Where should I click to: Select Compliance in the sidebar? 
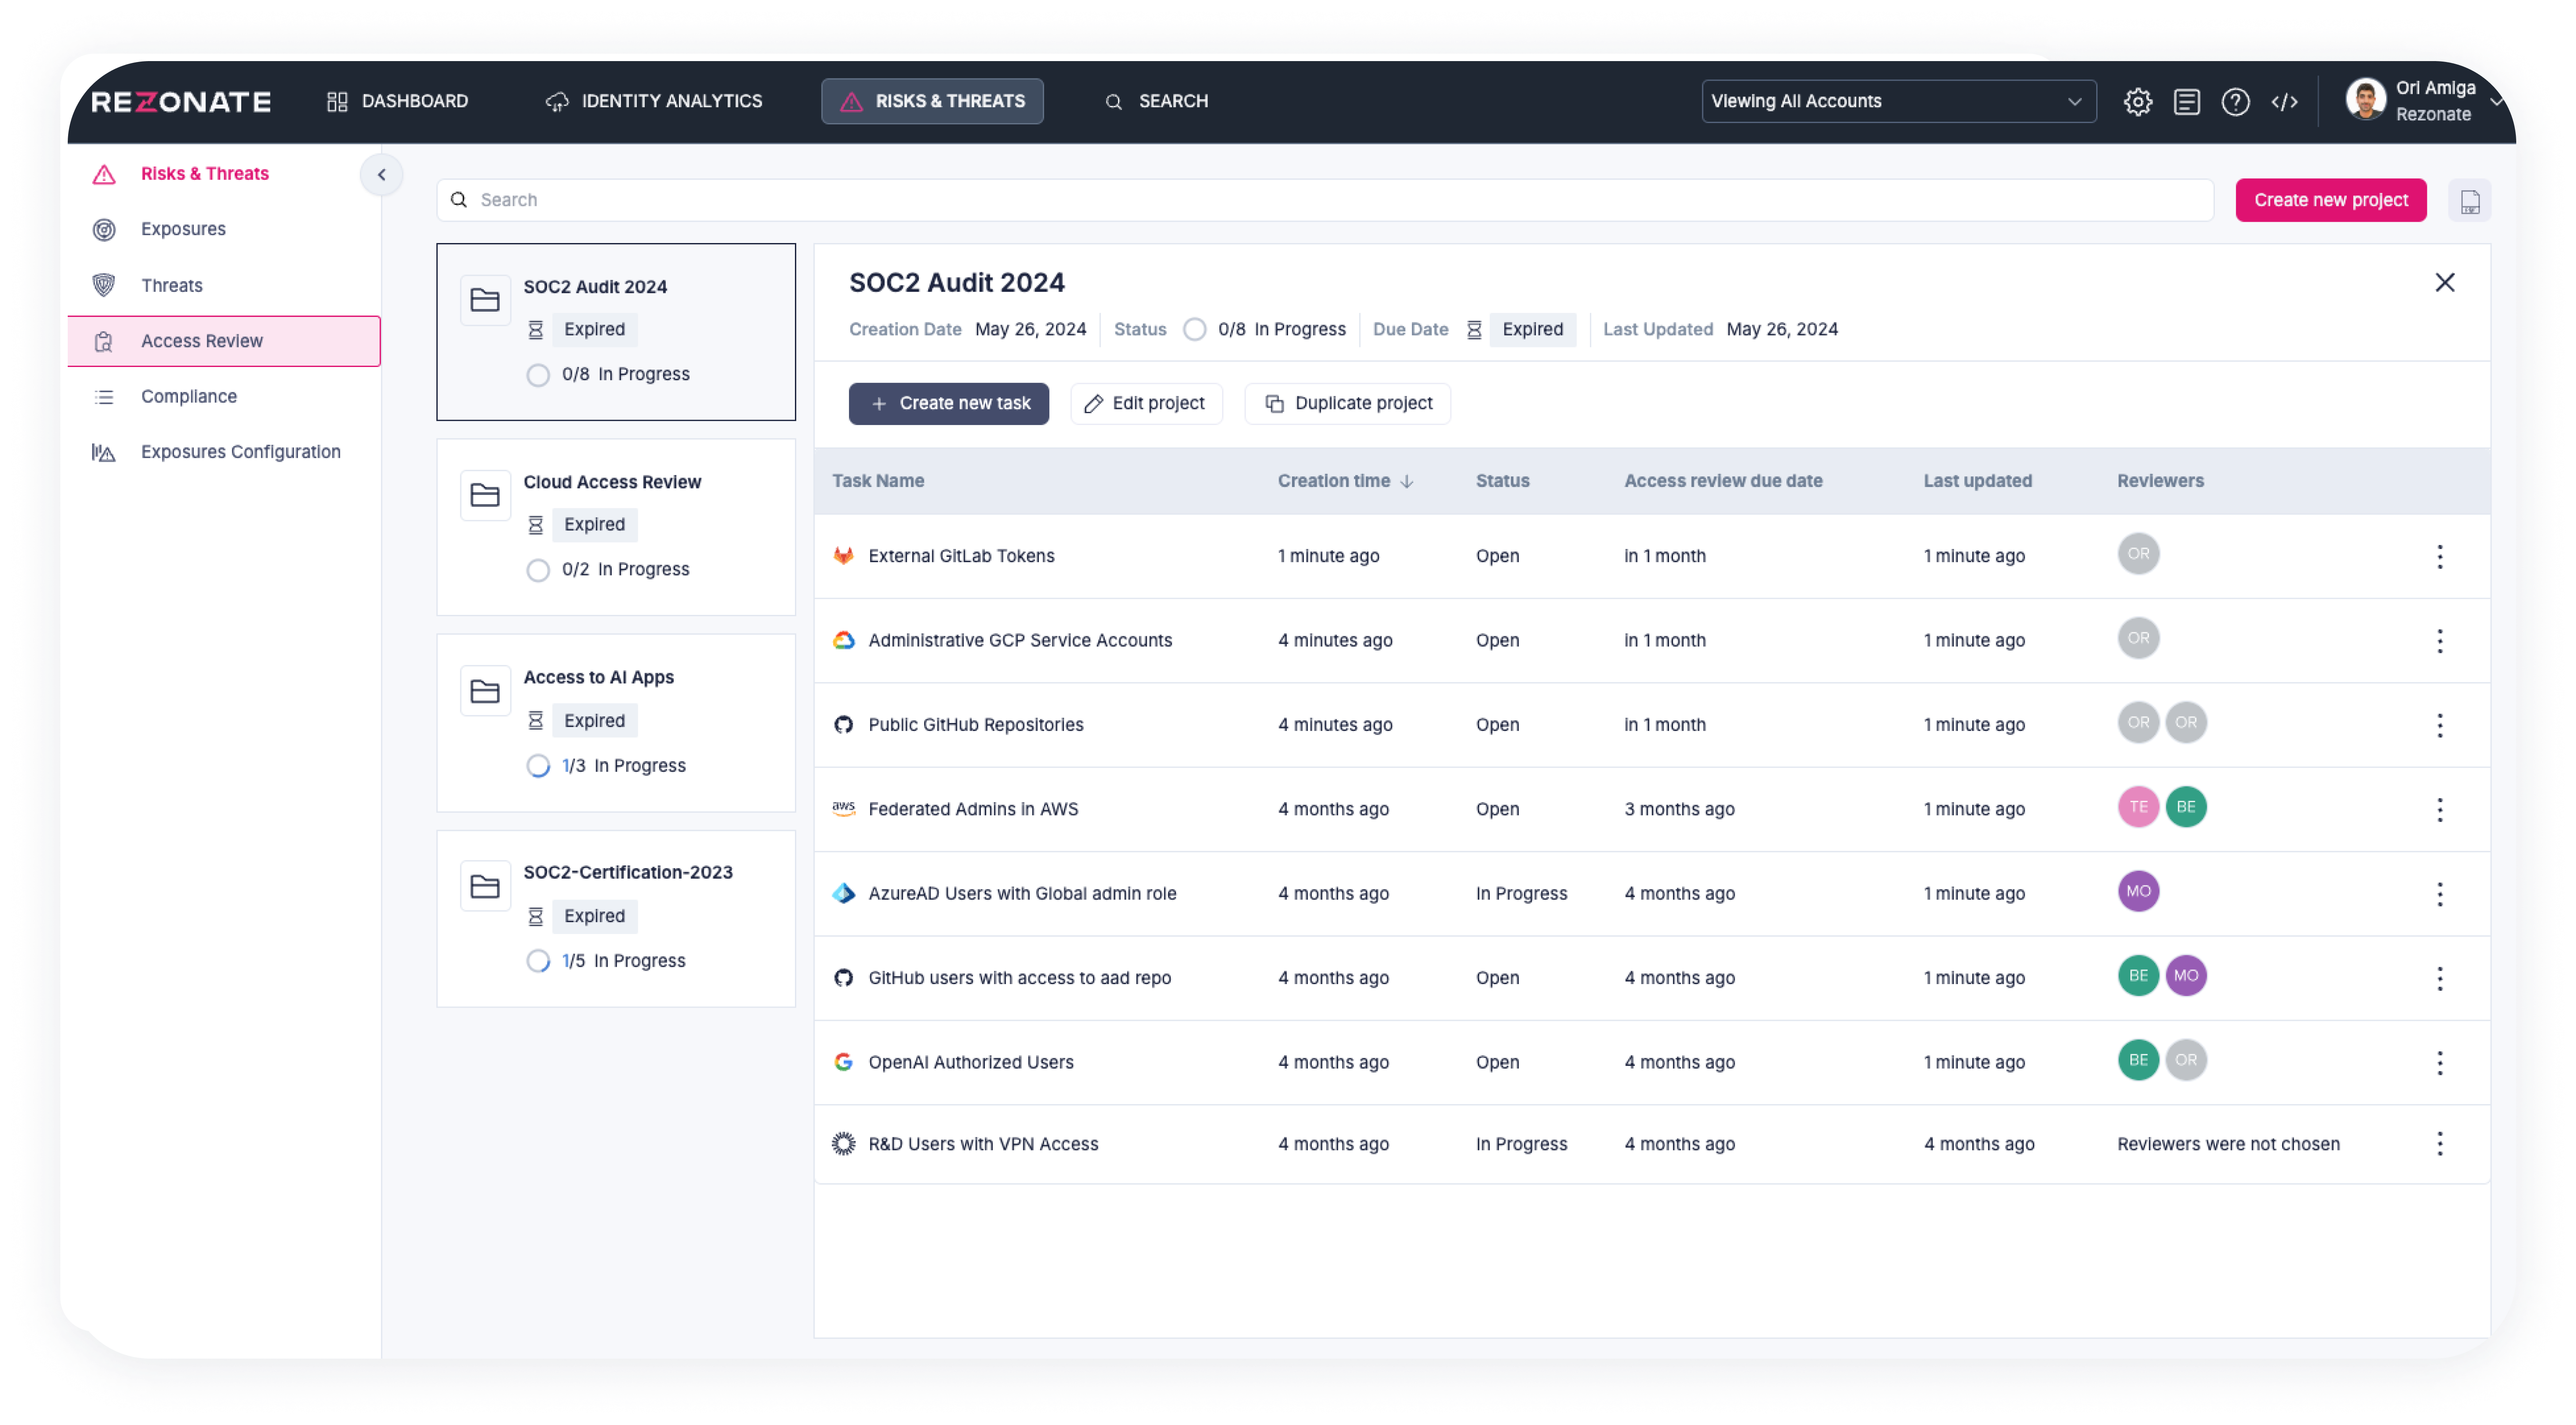click(x=189, y=397)
